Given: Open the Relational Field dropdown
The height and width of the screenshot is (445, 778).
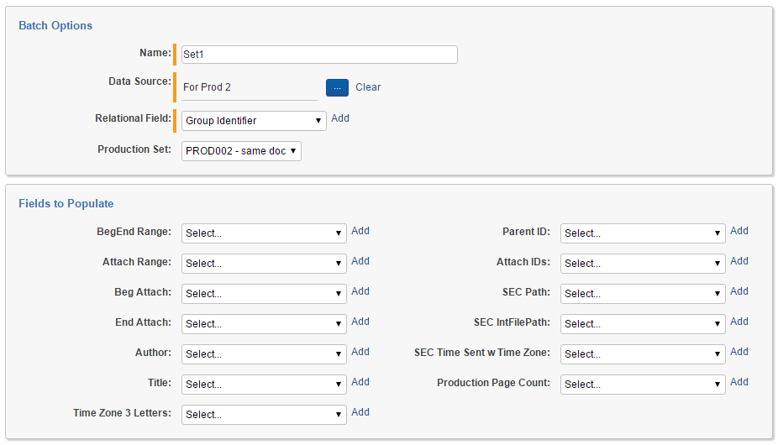Looking at the screenshot, I should [254, 121].
